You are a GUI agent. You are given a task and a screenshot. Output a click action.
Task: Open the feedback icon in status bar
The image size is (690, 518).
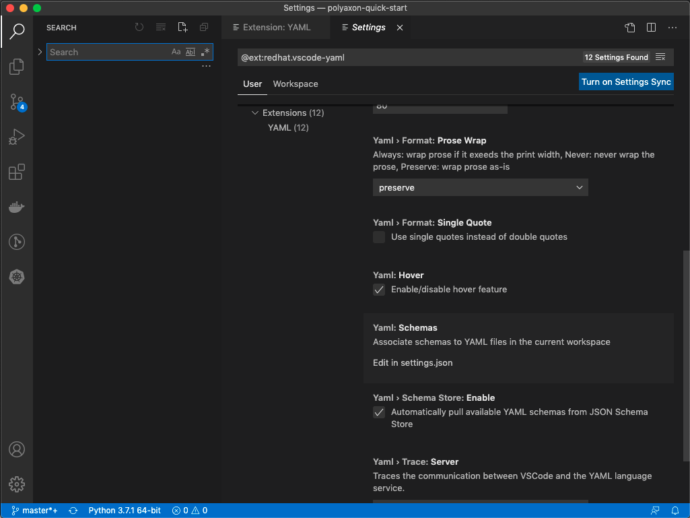(655, 510)
